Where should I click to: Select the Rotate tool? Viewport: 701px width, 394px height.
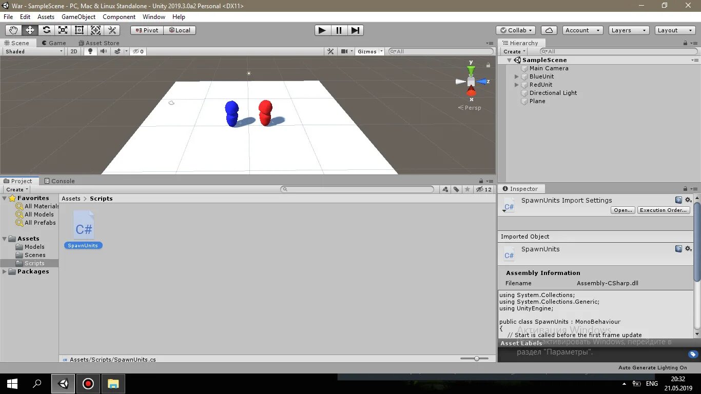pos(46,30)
